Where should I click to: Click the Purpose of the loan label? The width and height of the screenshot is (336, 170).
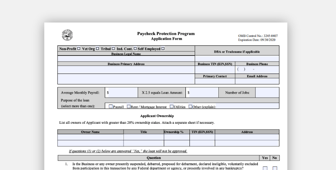point(75,100)
